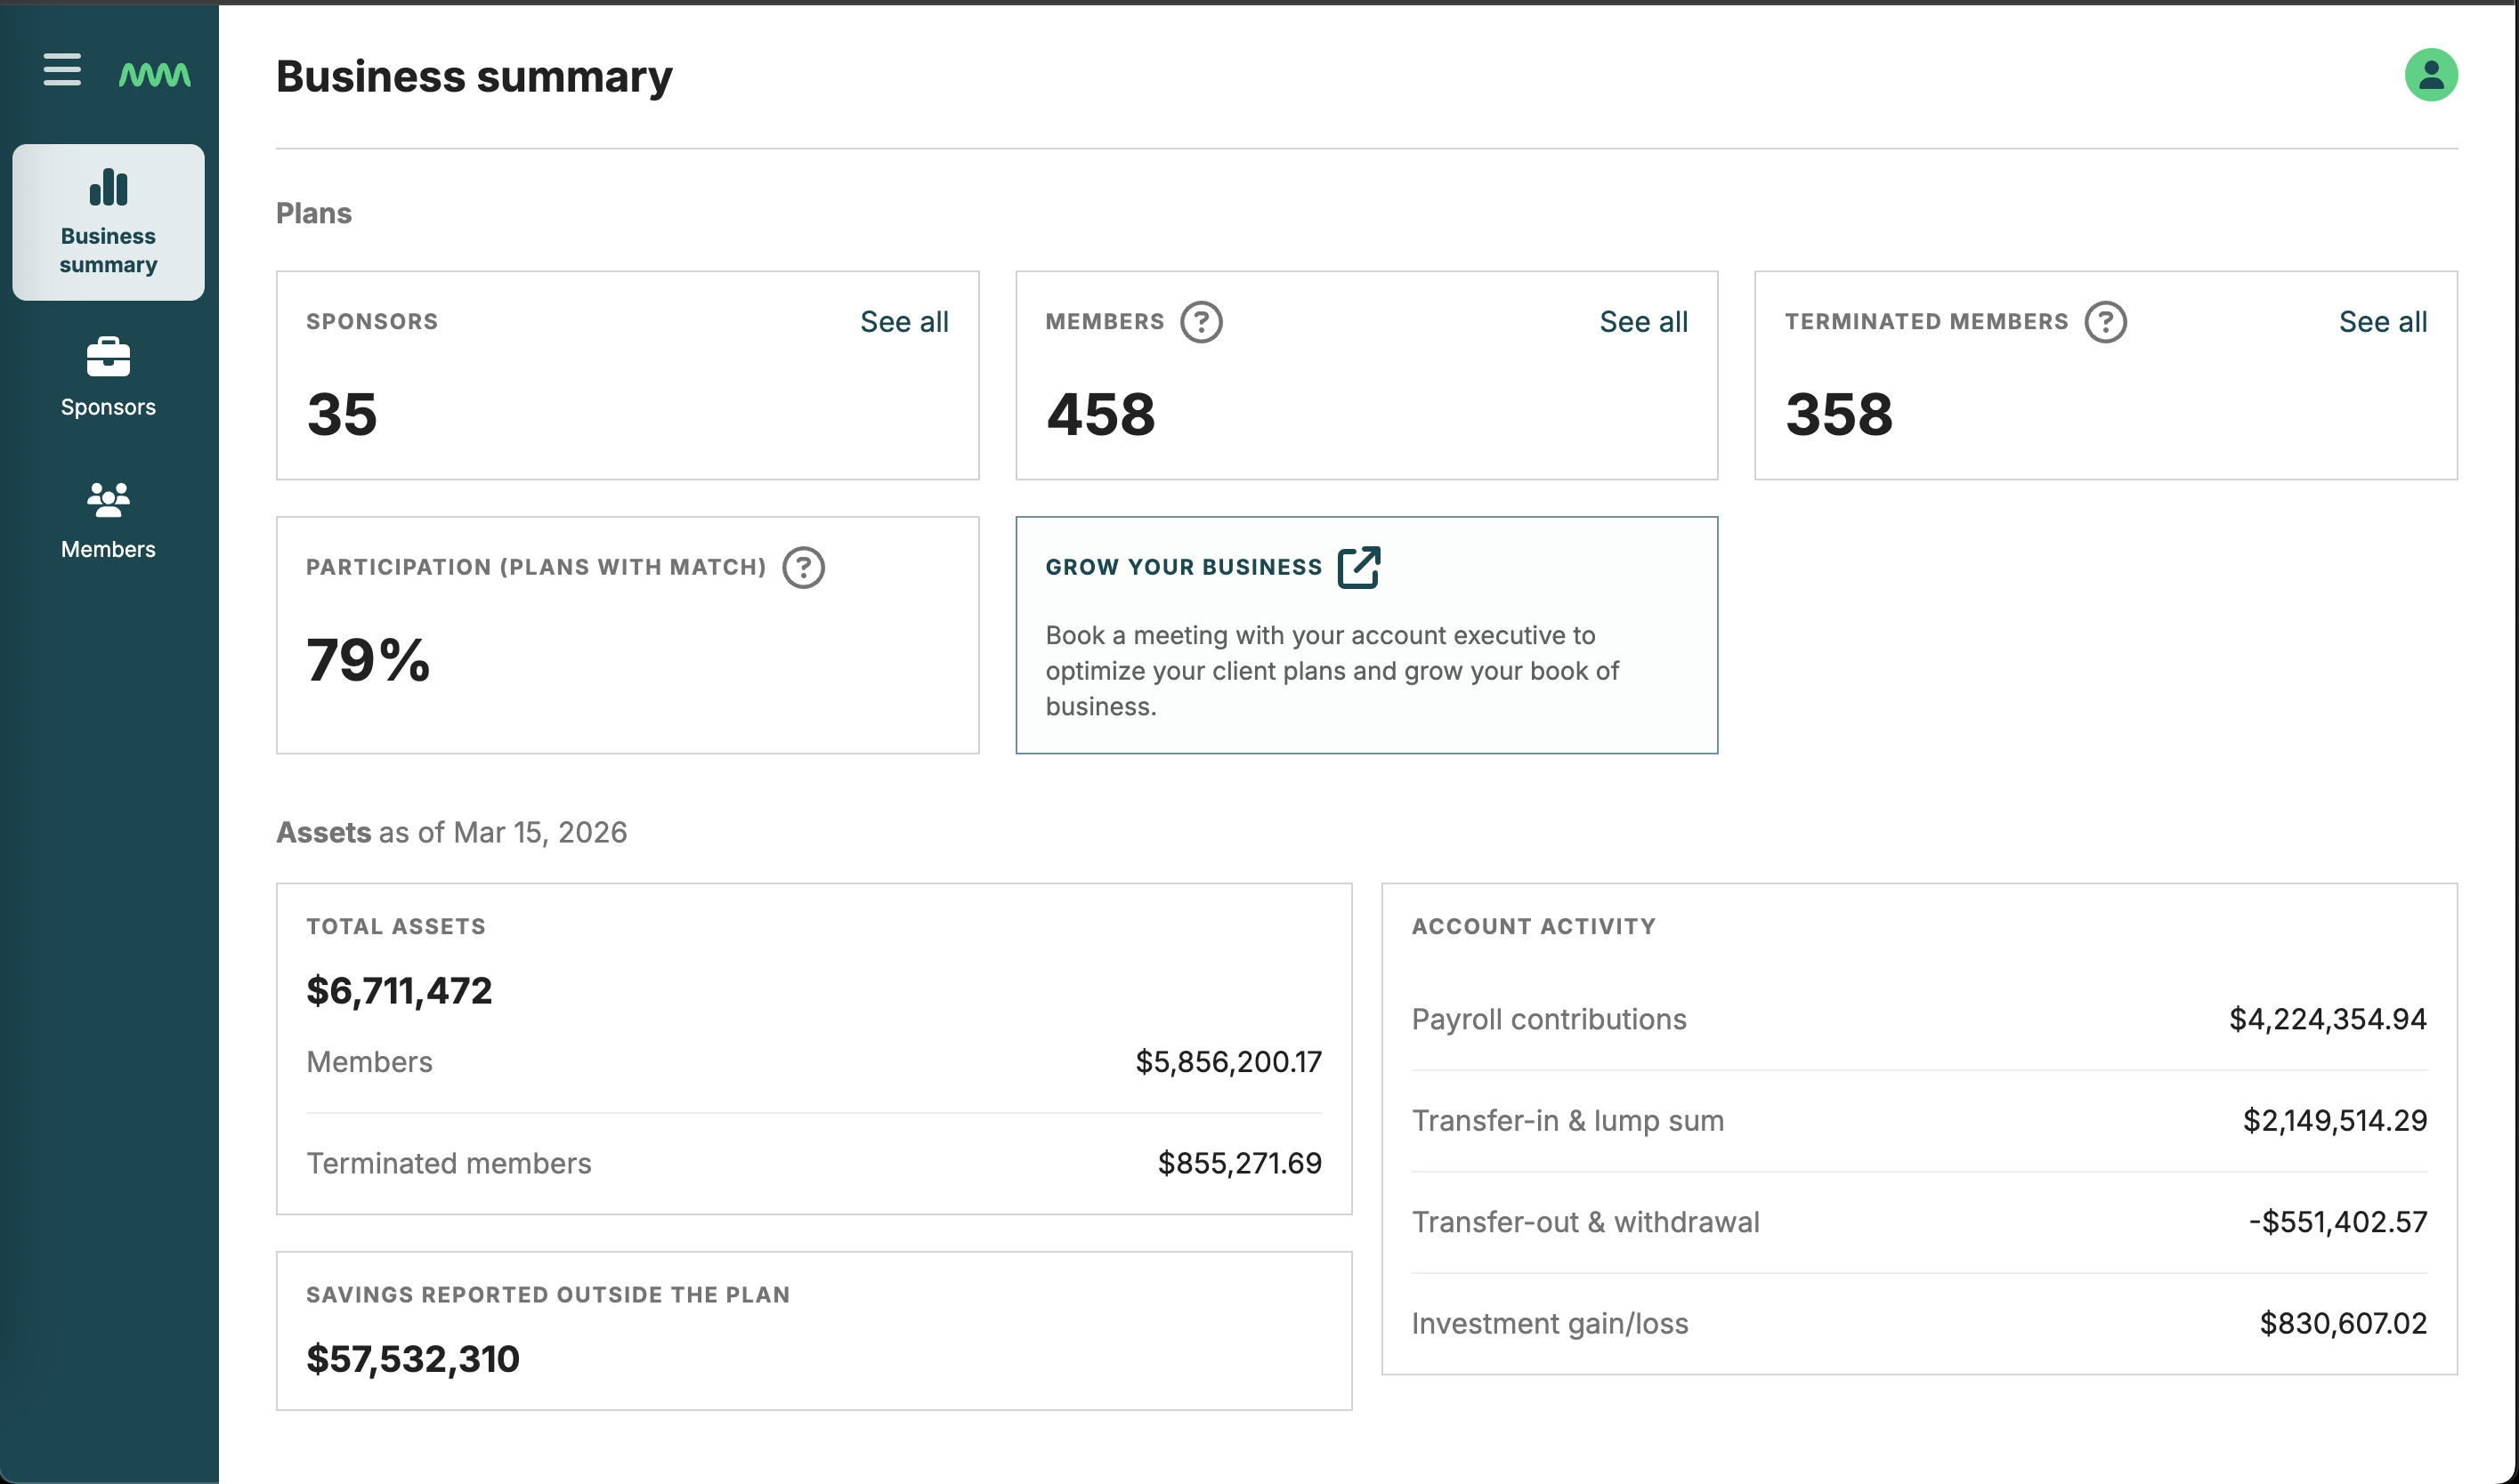2519x1484 pixels.
Task: Click the help icon beside Terminated Members
Action: (2106, 322)
